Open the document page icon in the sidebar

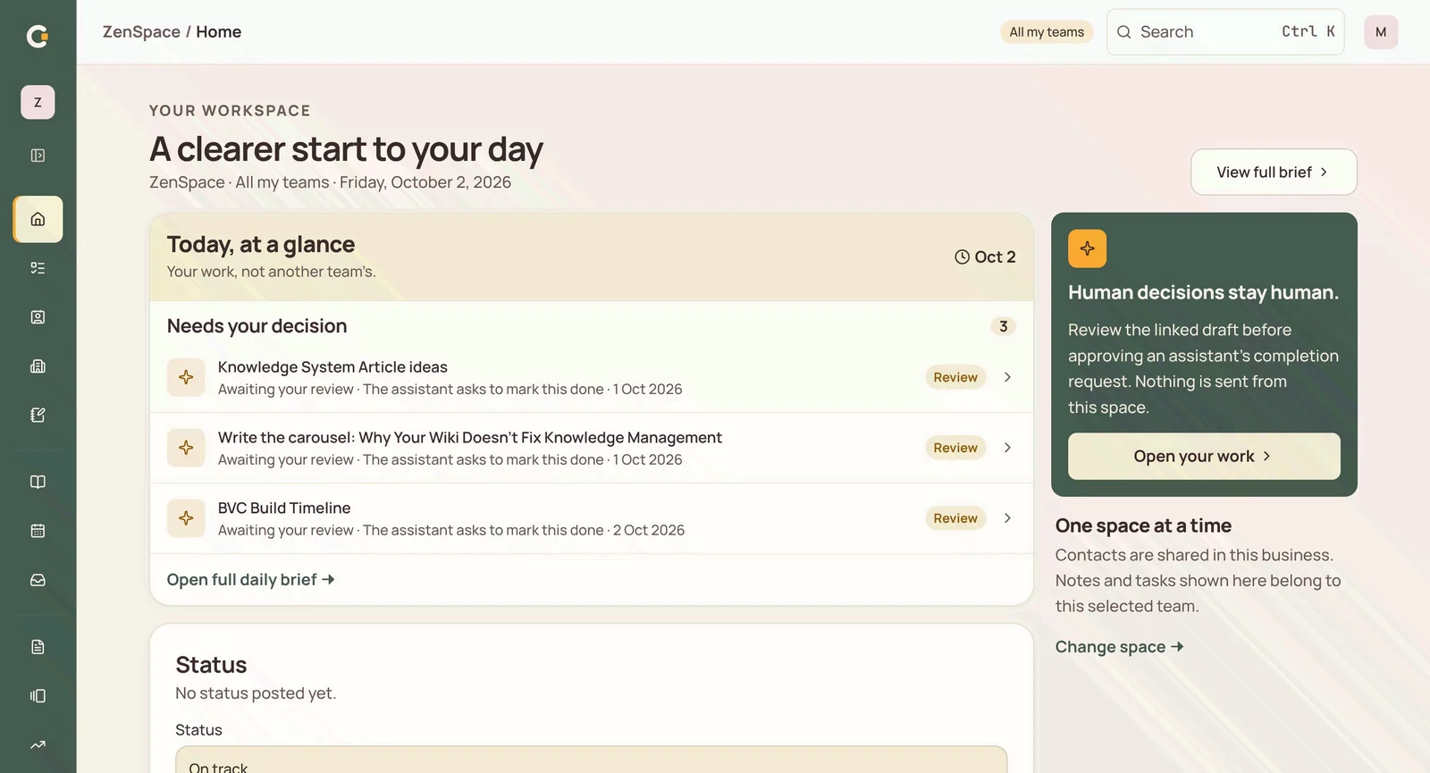coord(38,647)
